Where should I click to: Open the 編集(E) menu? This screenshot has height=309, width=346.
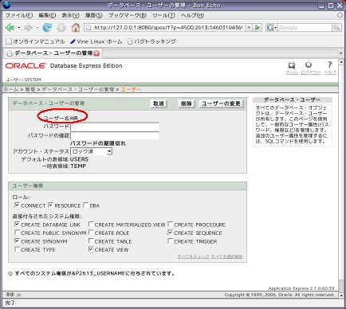[47, 15]
